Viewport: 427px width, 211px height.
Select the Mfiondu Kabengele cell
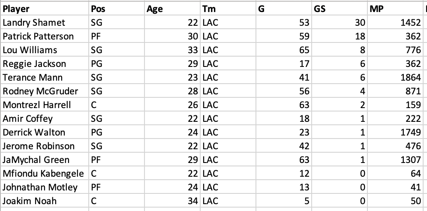click(x=45, y=173)
